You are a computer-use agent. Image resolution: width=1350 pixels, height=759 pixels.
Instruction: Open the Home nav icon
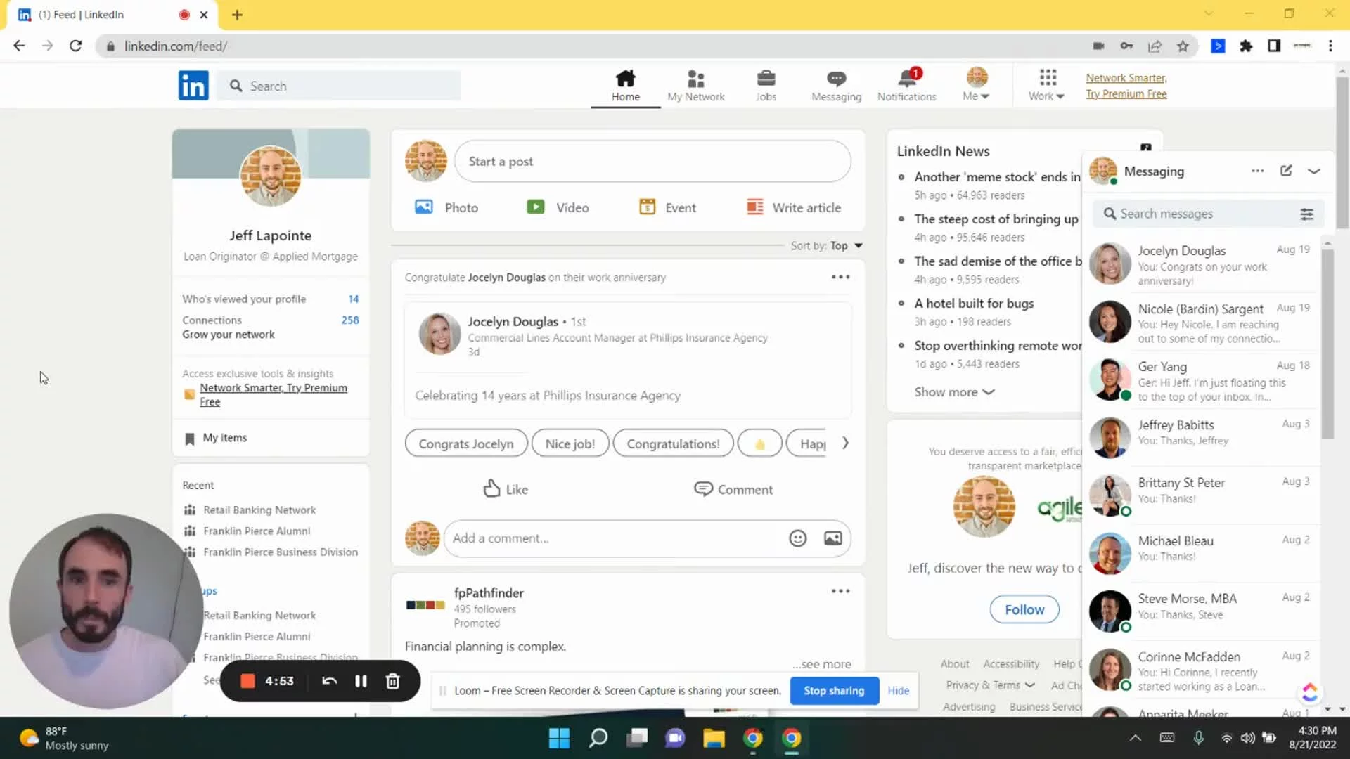point(625,78)
